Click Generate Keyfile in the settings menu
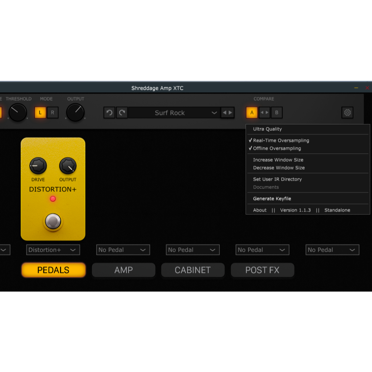The width and height of the screenshot is (372, 372). point(272,198)
